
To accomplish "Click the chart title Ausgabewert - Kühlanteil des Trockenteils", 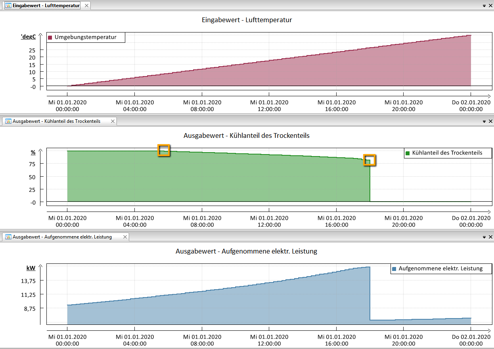I will coord(247,135).
